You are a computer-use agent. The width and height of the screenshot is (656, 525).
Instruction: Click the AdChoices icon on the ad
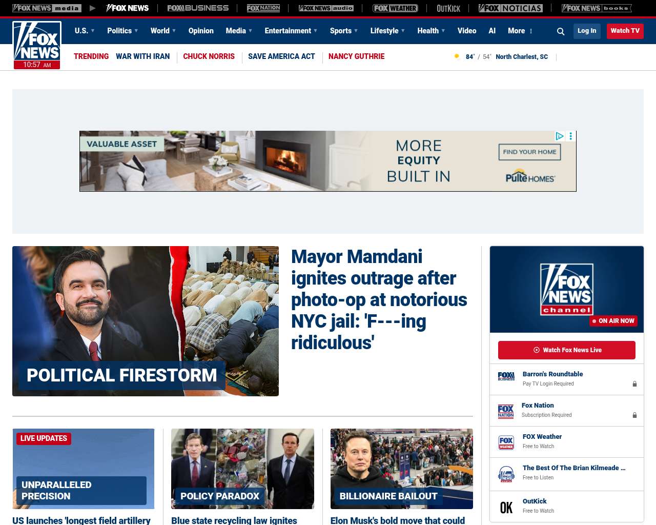(x=560, y=136)
